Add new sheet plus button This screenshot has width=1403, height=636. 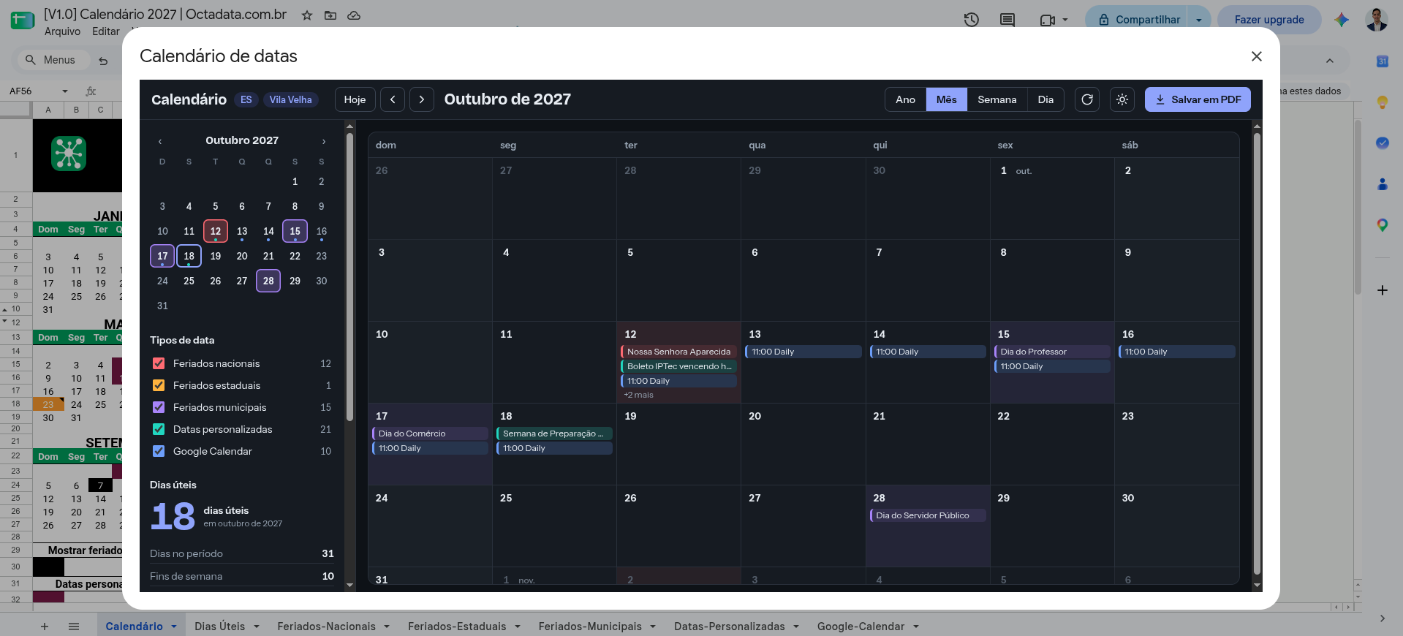click(x=45, y=626)
